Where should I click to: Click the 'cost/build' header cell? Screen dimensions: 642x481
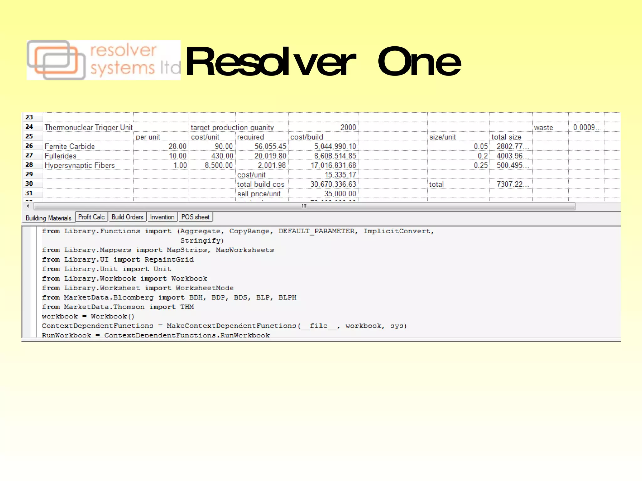point(323,137)
